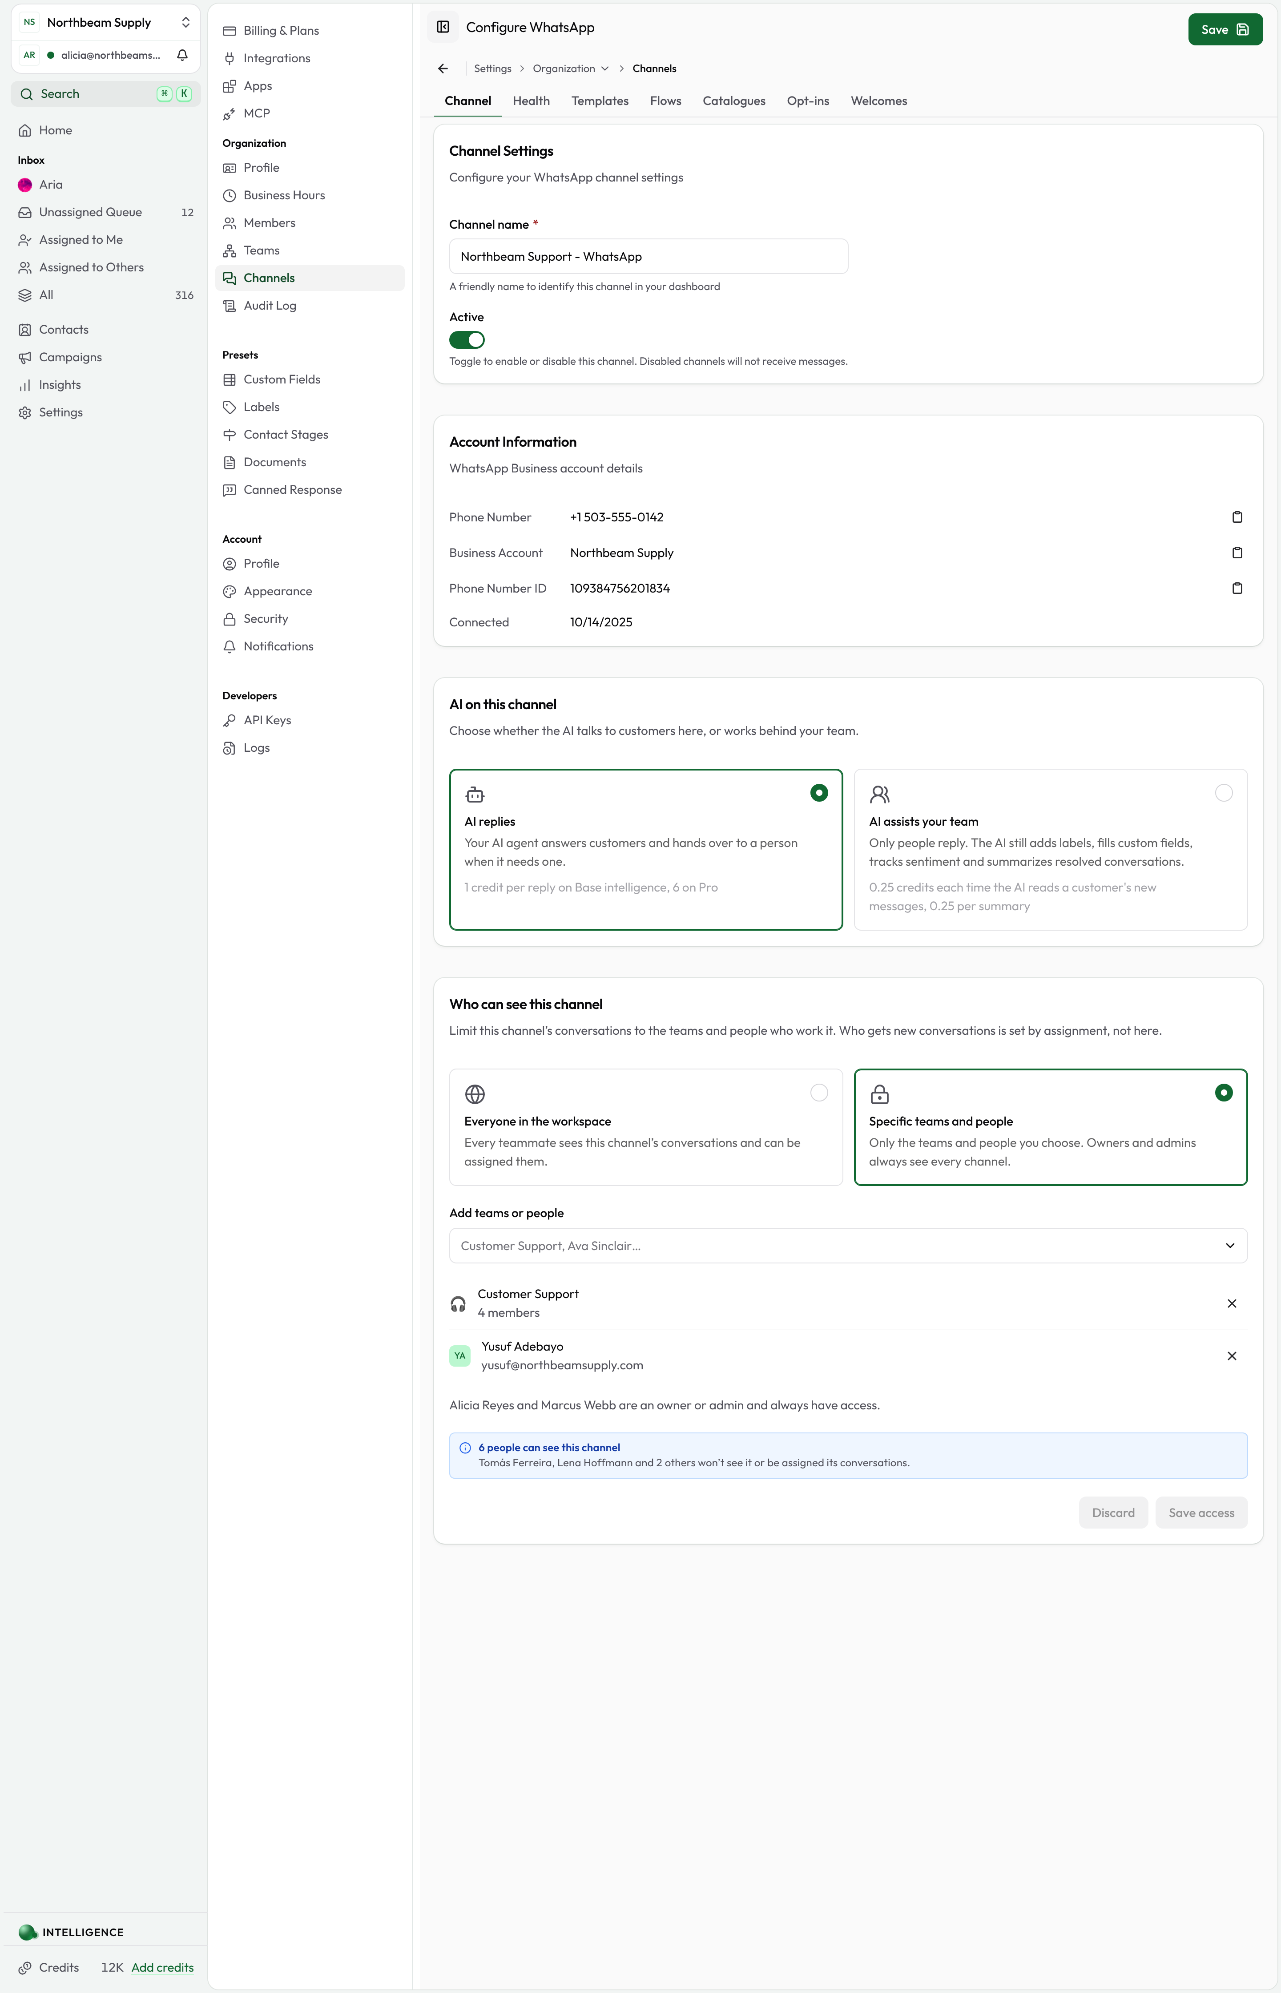Click the Save access button
Viewport: 1281px width, 1993px height.
[x=1201, y=1513]
